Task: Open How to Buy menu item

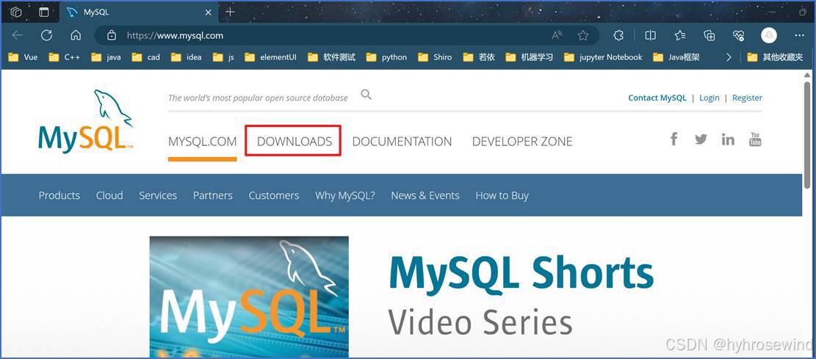Action: 502,195
